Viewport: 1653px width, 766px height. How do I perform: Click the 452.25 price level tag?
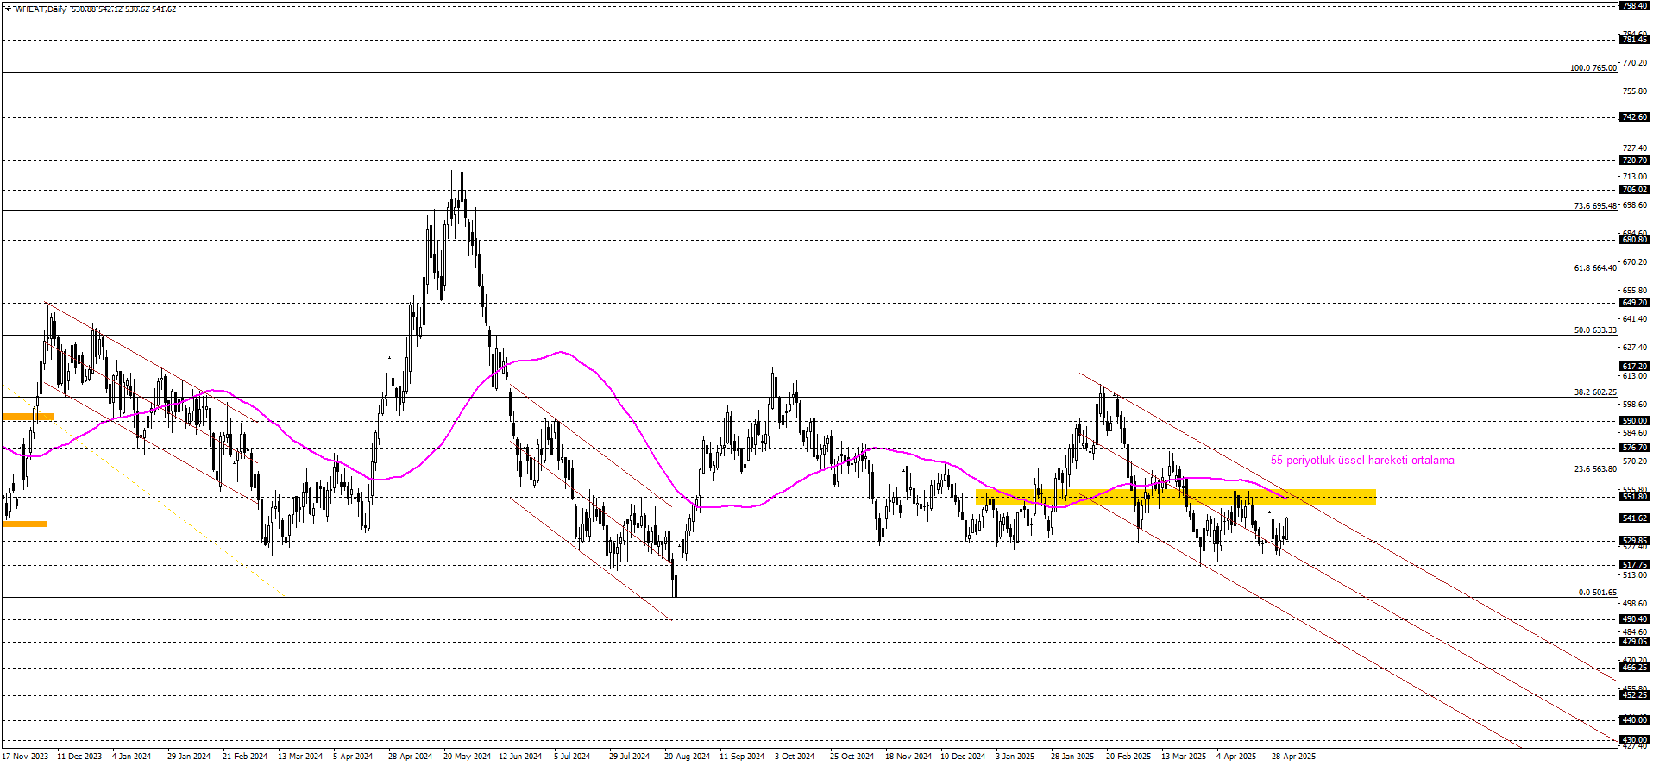[x=1635, y=695]
